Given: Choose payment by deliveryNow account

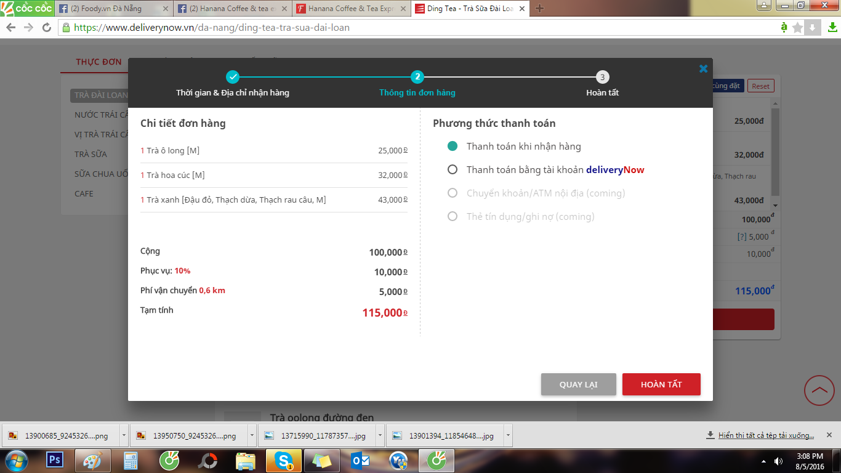Looking at the screenshot, I should click(453, 170).
